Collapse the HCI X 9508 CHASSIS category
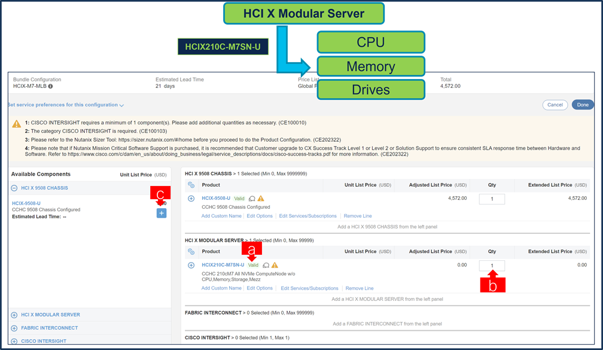This screenshot has width=603, height=350. point(14,188)
